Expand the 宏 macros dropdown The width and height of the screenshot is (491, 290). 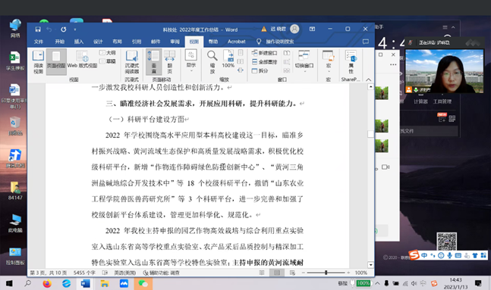tap(328, 62)
